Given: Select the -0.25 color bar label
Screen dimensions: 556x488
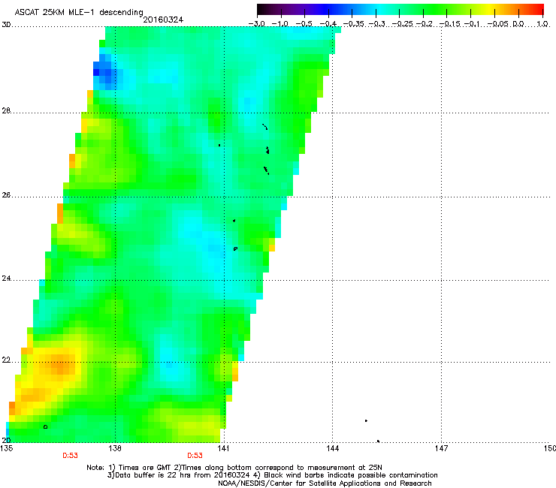Looking at the screenshot, I should coord(403,24).
